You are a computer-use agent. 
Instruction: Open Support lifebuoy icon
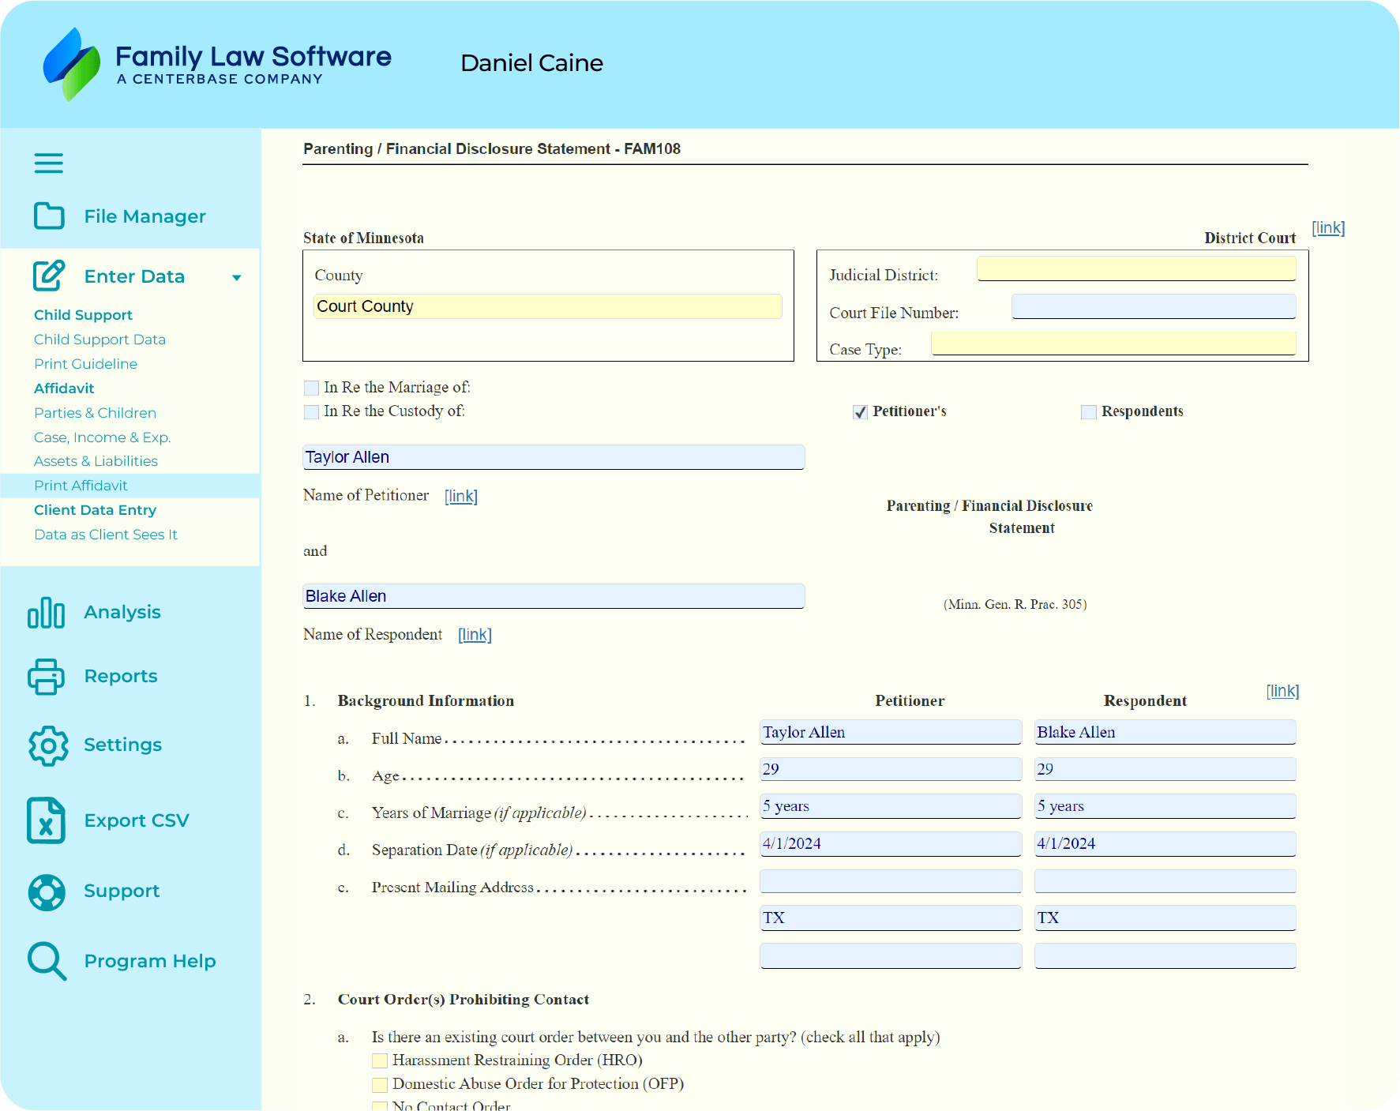[47, 891]
